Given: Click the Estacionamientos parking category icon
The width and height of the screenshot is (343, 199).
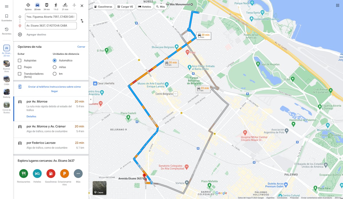Looking at the screenshot, I should click(x=64, y=173).
